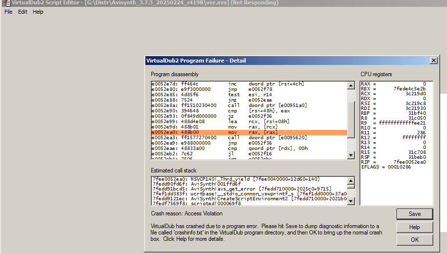Click the R8 register value 31c050
The image size is (447, 254).
[x=417, y=118]
